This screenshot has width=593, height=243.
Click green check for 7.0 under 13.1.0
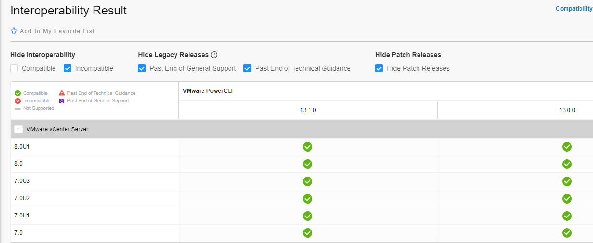[x=308, y=233]
